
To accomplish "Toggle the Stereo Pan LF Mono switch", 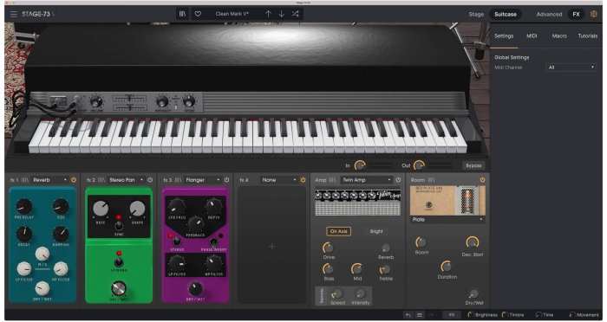I will coord(119,262).
